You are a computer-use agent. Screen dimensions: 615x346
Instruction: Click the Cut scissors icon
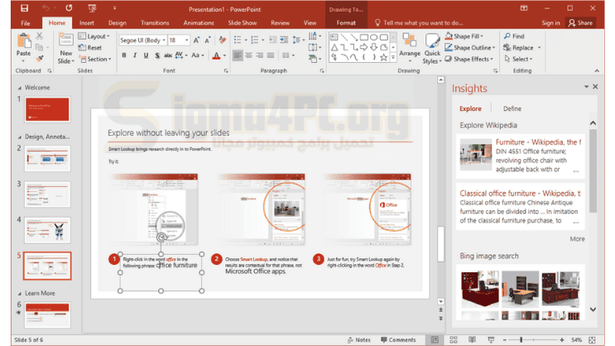point(40,36)
